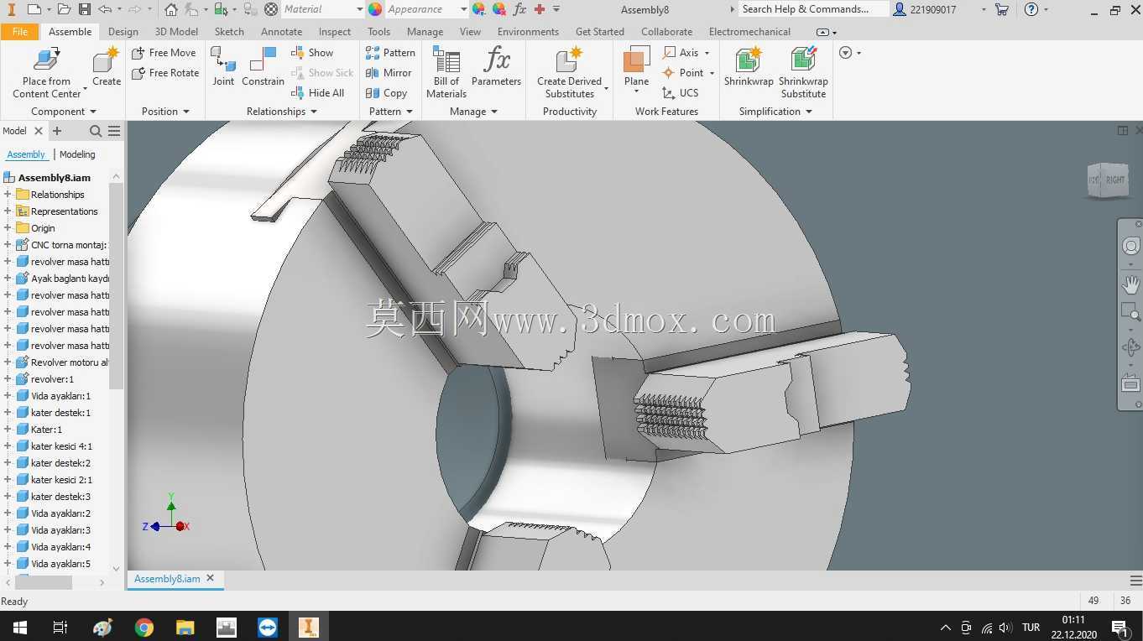The height and width of the screenshot is (641, 1143).
Task: Switch to the Inspect ribbon tab
Action: pyautogui.click(x=335, y=32)
